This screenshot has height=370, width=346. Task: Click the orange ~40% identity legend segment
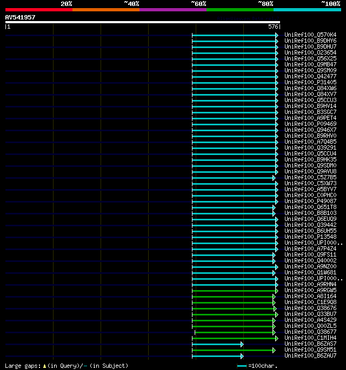coord(106,10)
